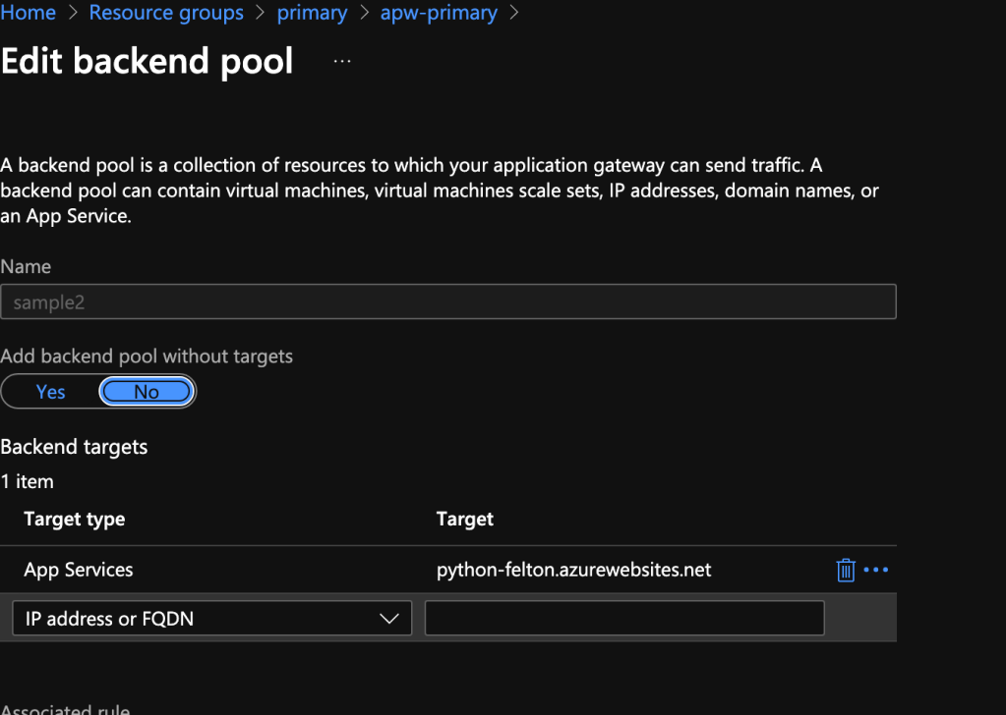Open the primary resource group breadcrumb
The image size is (1006, 715).
point(312,13)
